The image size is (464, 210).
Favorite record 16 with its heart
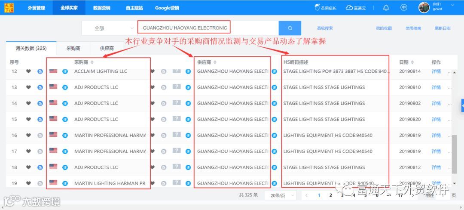[28, 135]
